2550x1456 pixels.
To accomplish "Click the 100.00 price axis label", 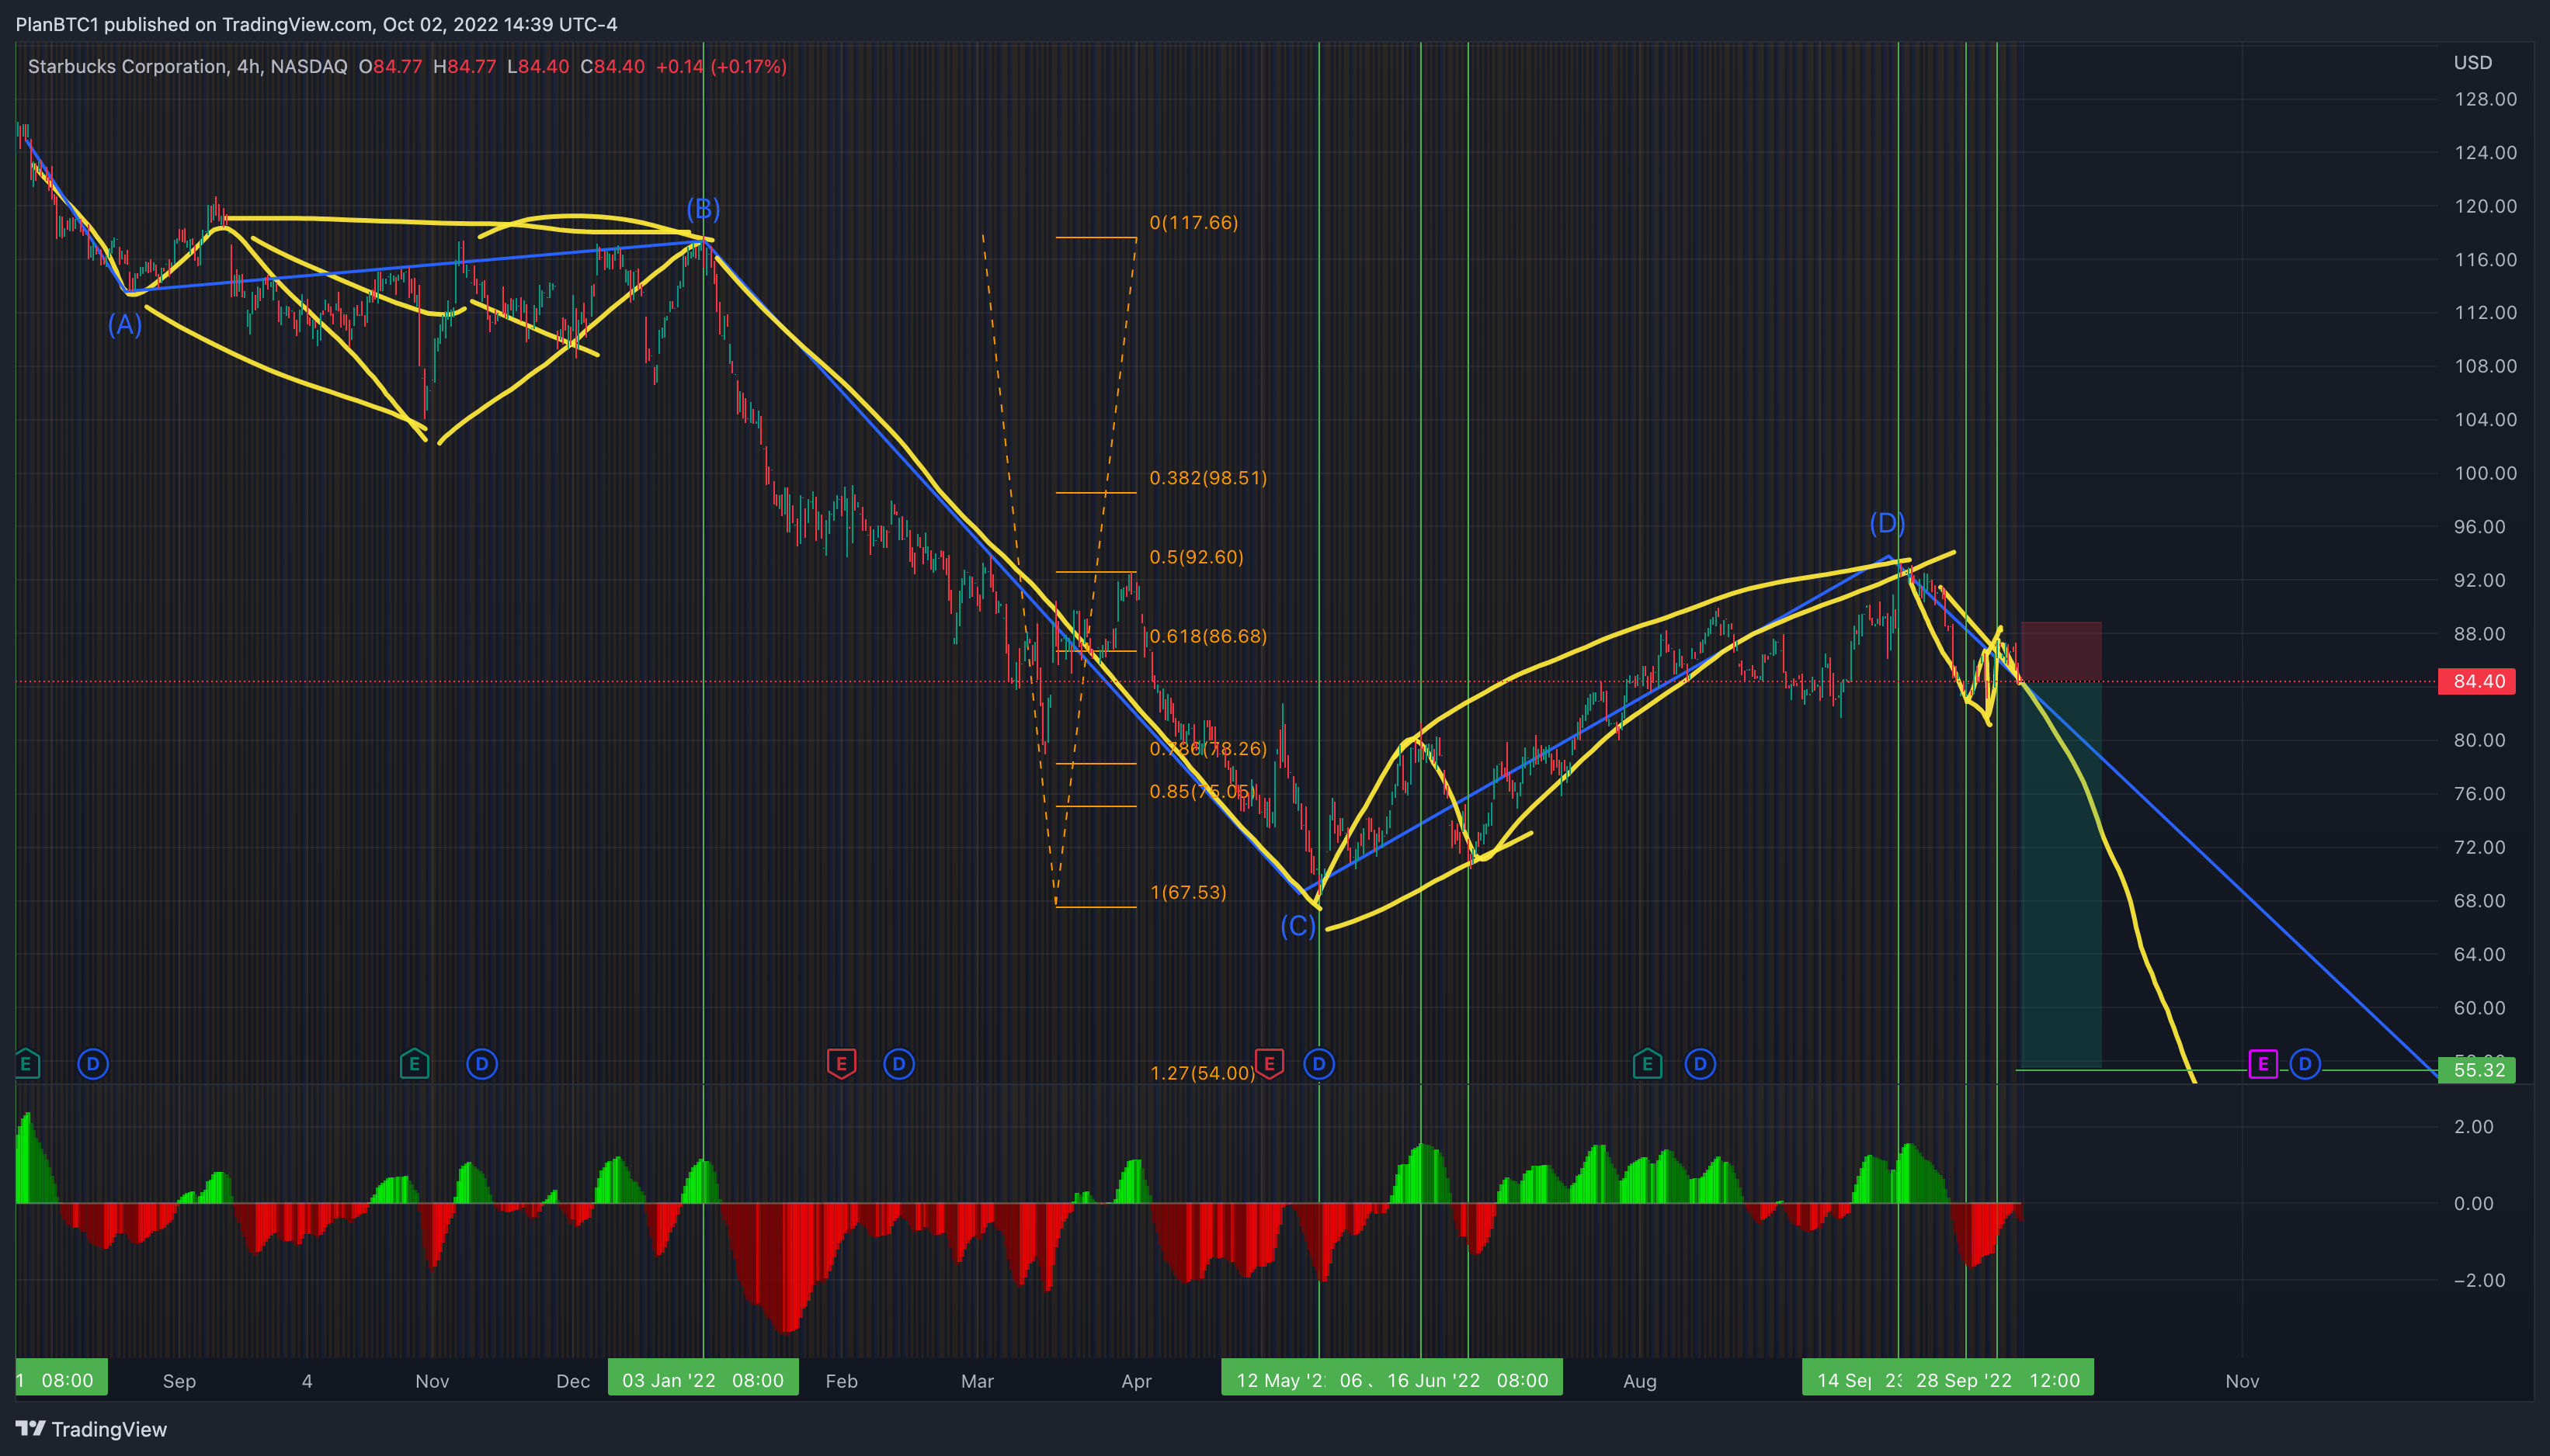I will point(2485,473).
